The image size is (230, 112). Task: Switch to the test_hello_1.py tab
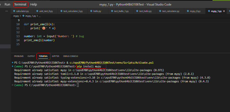[121, 11]
